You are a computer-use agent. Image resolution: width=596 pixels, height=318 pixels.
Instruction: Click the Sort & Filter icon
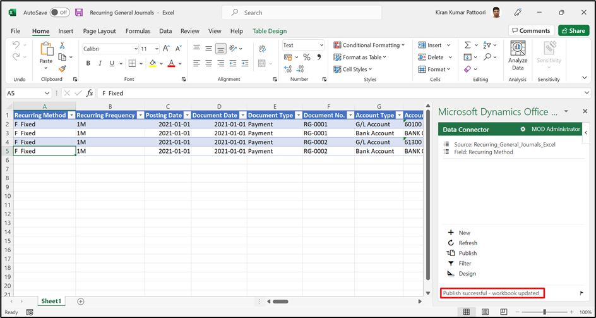coord(487,46)
